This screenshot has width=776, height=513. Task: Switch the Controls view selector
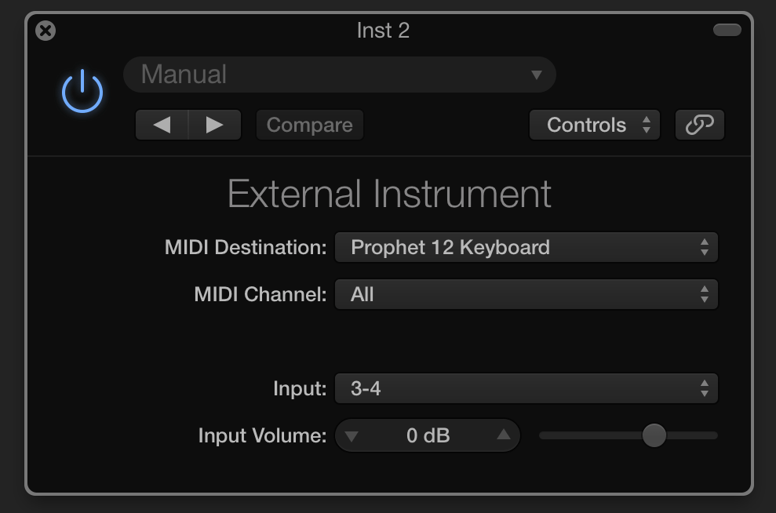594,124
